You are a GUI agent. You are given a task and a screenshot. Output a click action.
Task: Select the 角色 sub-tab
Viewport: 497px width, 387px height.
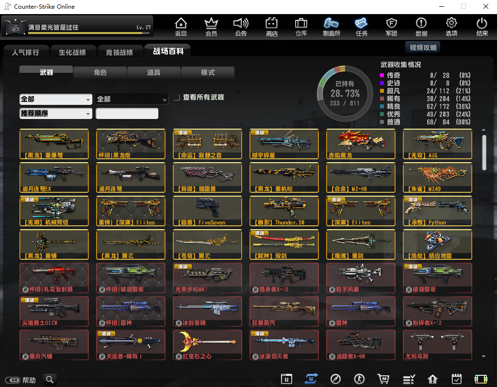(x=100, y=72)
